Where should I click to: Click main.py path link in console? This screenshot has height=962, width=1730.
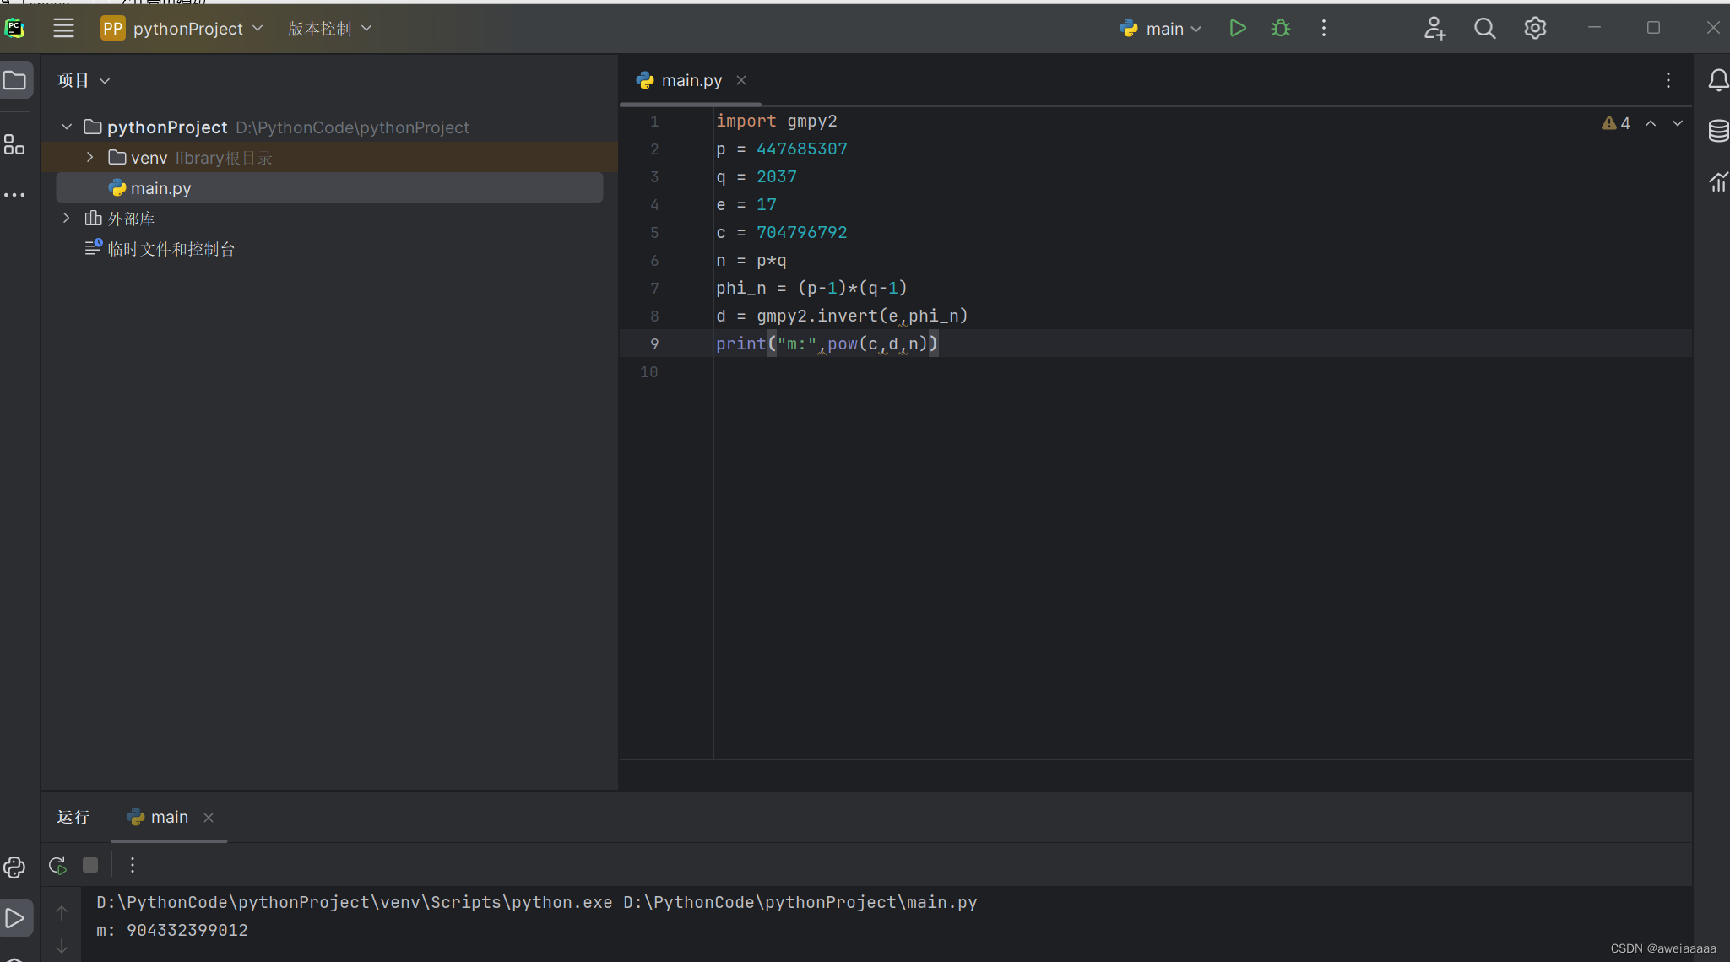[800, 902]
